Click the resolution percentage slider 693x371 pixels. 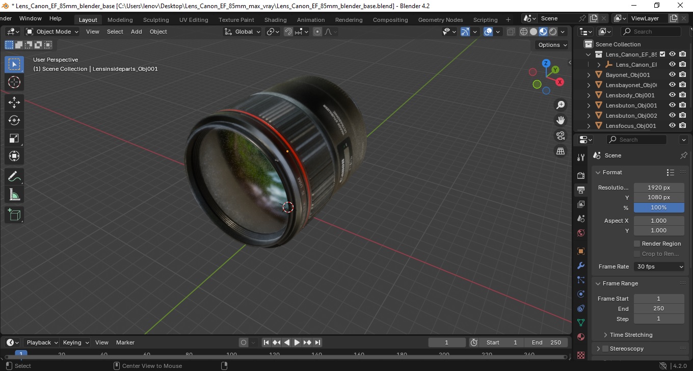point(659,207)
